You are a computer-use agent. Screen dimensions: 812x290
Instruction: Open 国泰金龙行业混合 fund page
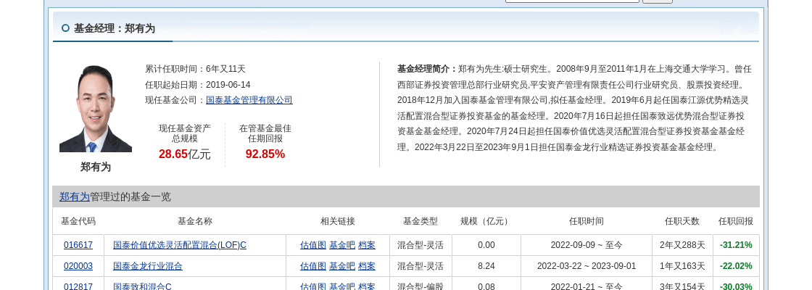(148, 266)
